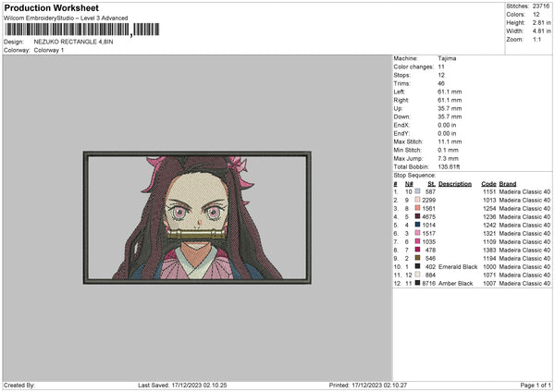Click the crimson swatch for code 1383
Screen dimensions: 555x392
coord(418,250)
